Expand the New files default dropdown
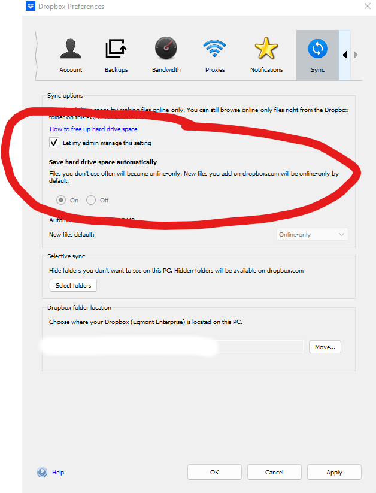The height and width of the screenshot is (493, 376). coord(312,234)
